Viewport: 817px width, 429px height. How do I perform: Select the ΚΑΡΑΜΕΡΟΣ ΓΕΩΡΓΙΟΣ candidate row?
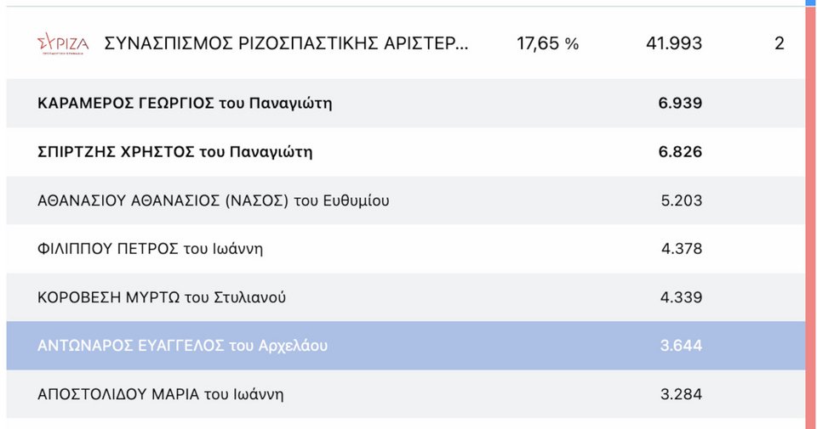[185, 104]
